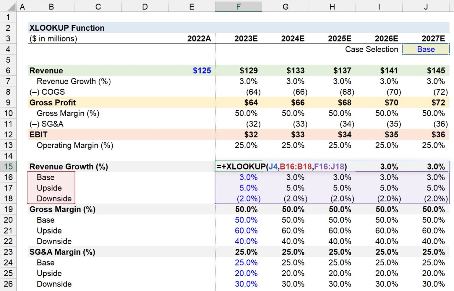This screenshot has width=454, height=291.
Task: Click the 60.0% Upside gross margin in F21
Action: coord(246,231)
